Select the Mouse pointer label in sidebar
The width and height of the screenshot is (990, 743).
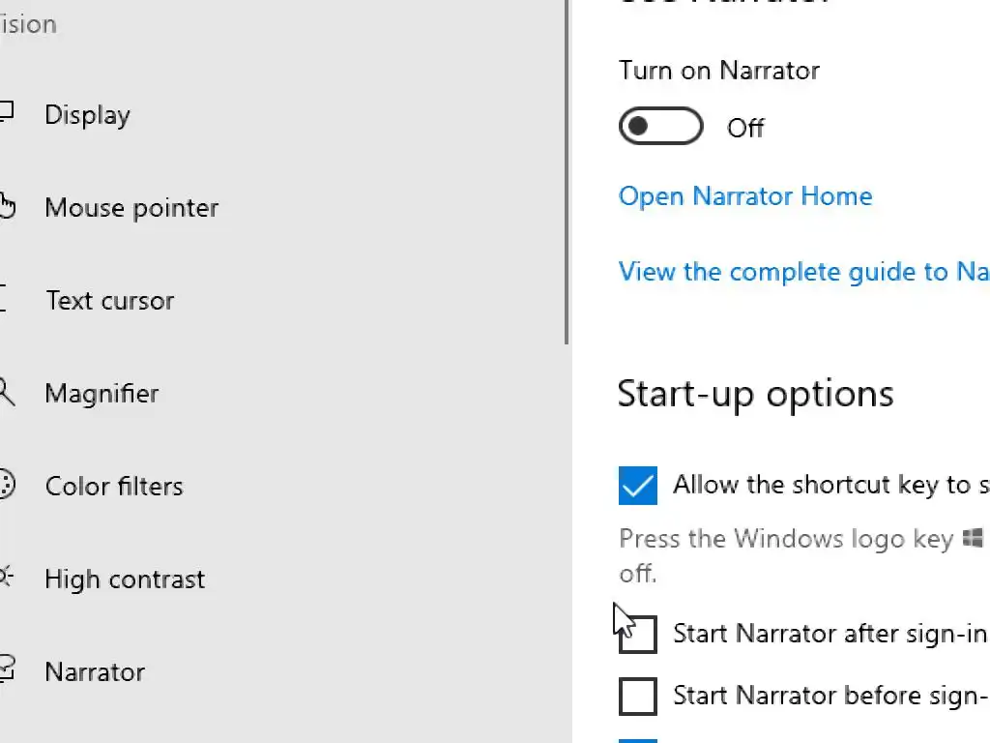pyautogui.click(x=131, y=208)
